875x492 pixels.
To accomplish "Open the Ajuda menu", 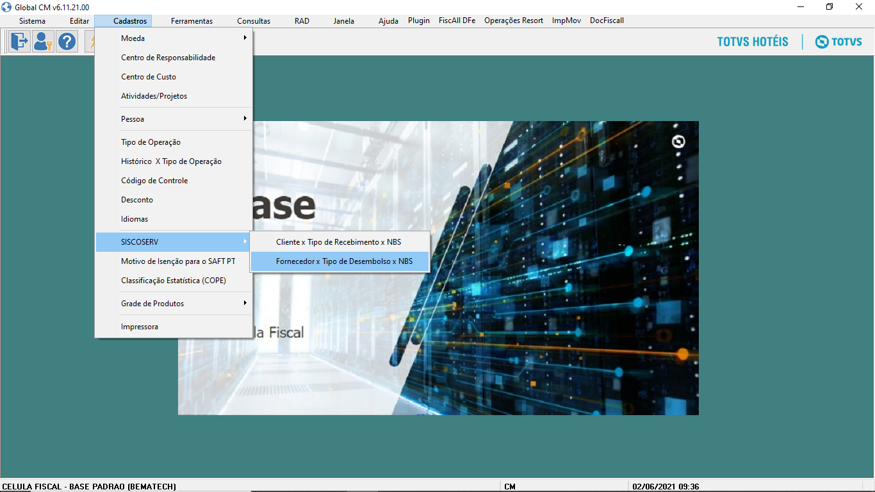I will [388, 21].
